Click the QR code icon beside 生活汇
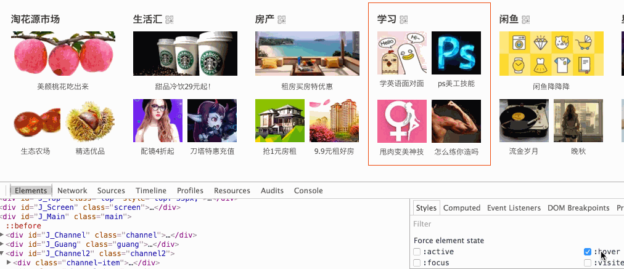 tap(170, 20)
